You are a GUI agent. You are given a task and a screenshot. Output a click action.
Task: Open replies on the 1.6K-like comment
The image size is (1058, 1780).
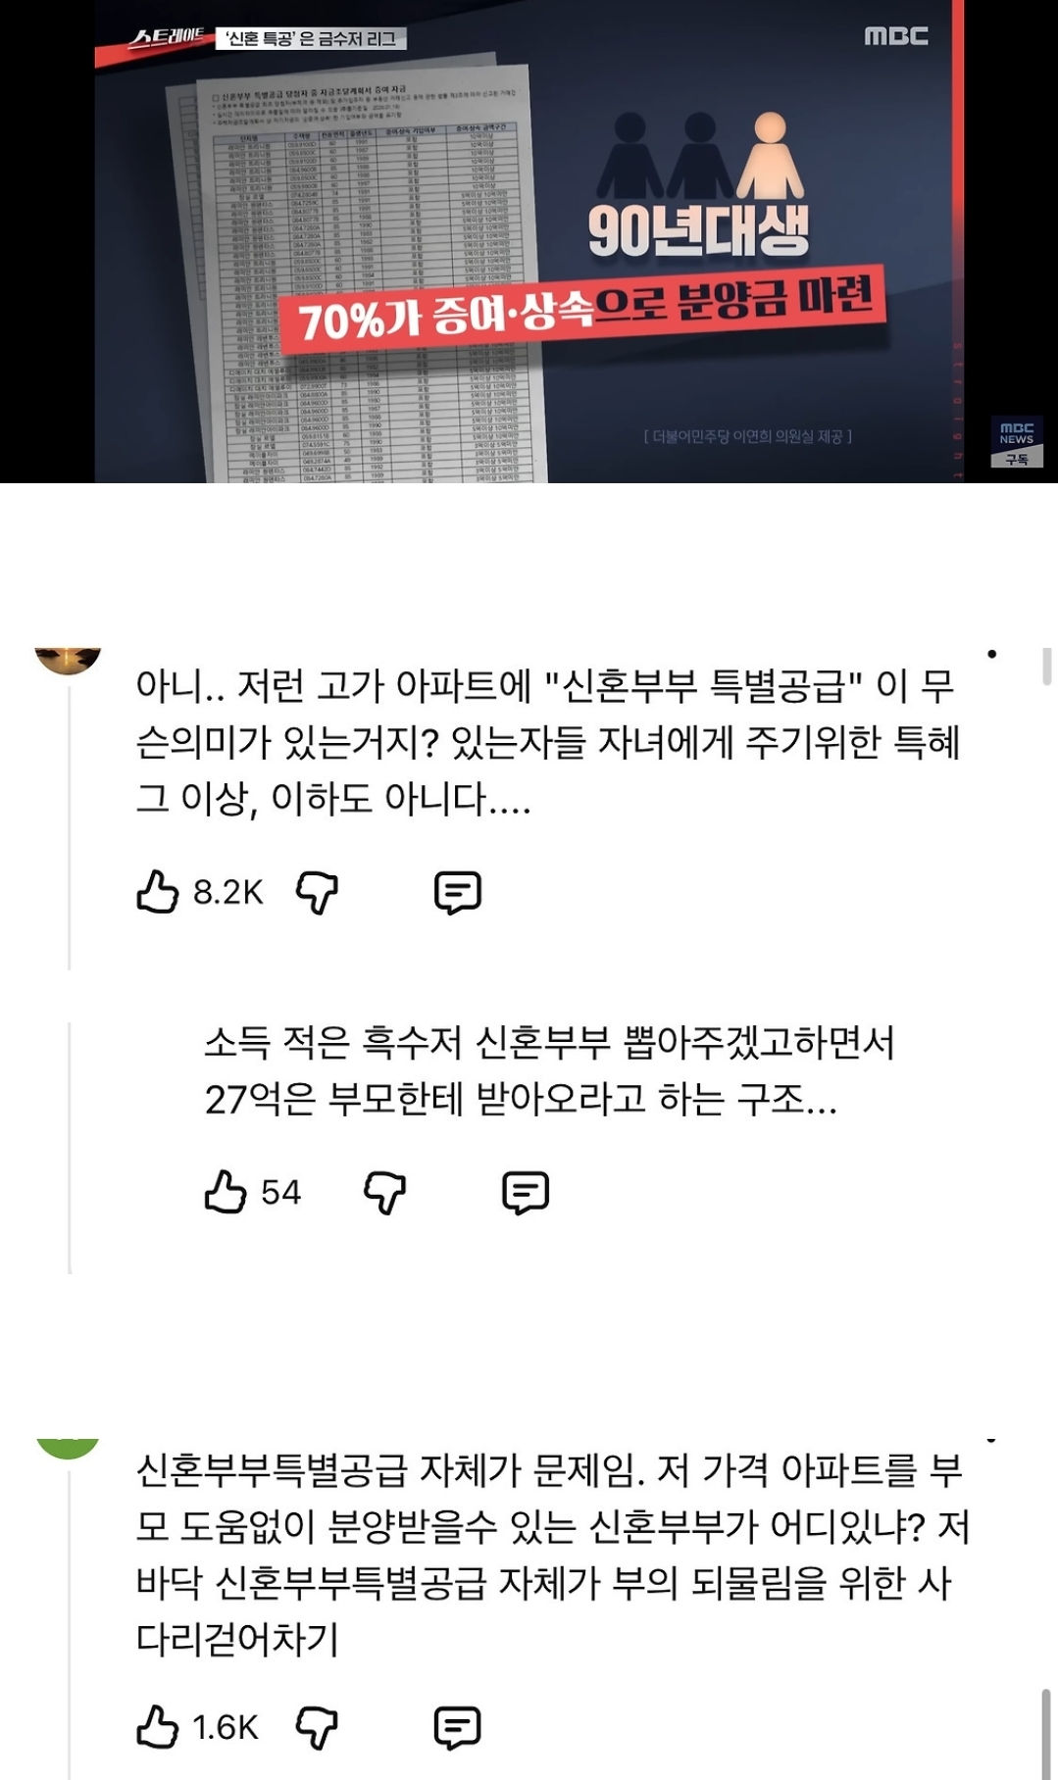[x=458, y=1728]
